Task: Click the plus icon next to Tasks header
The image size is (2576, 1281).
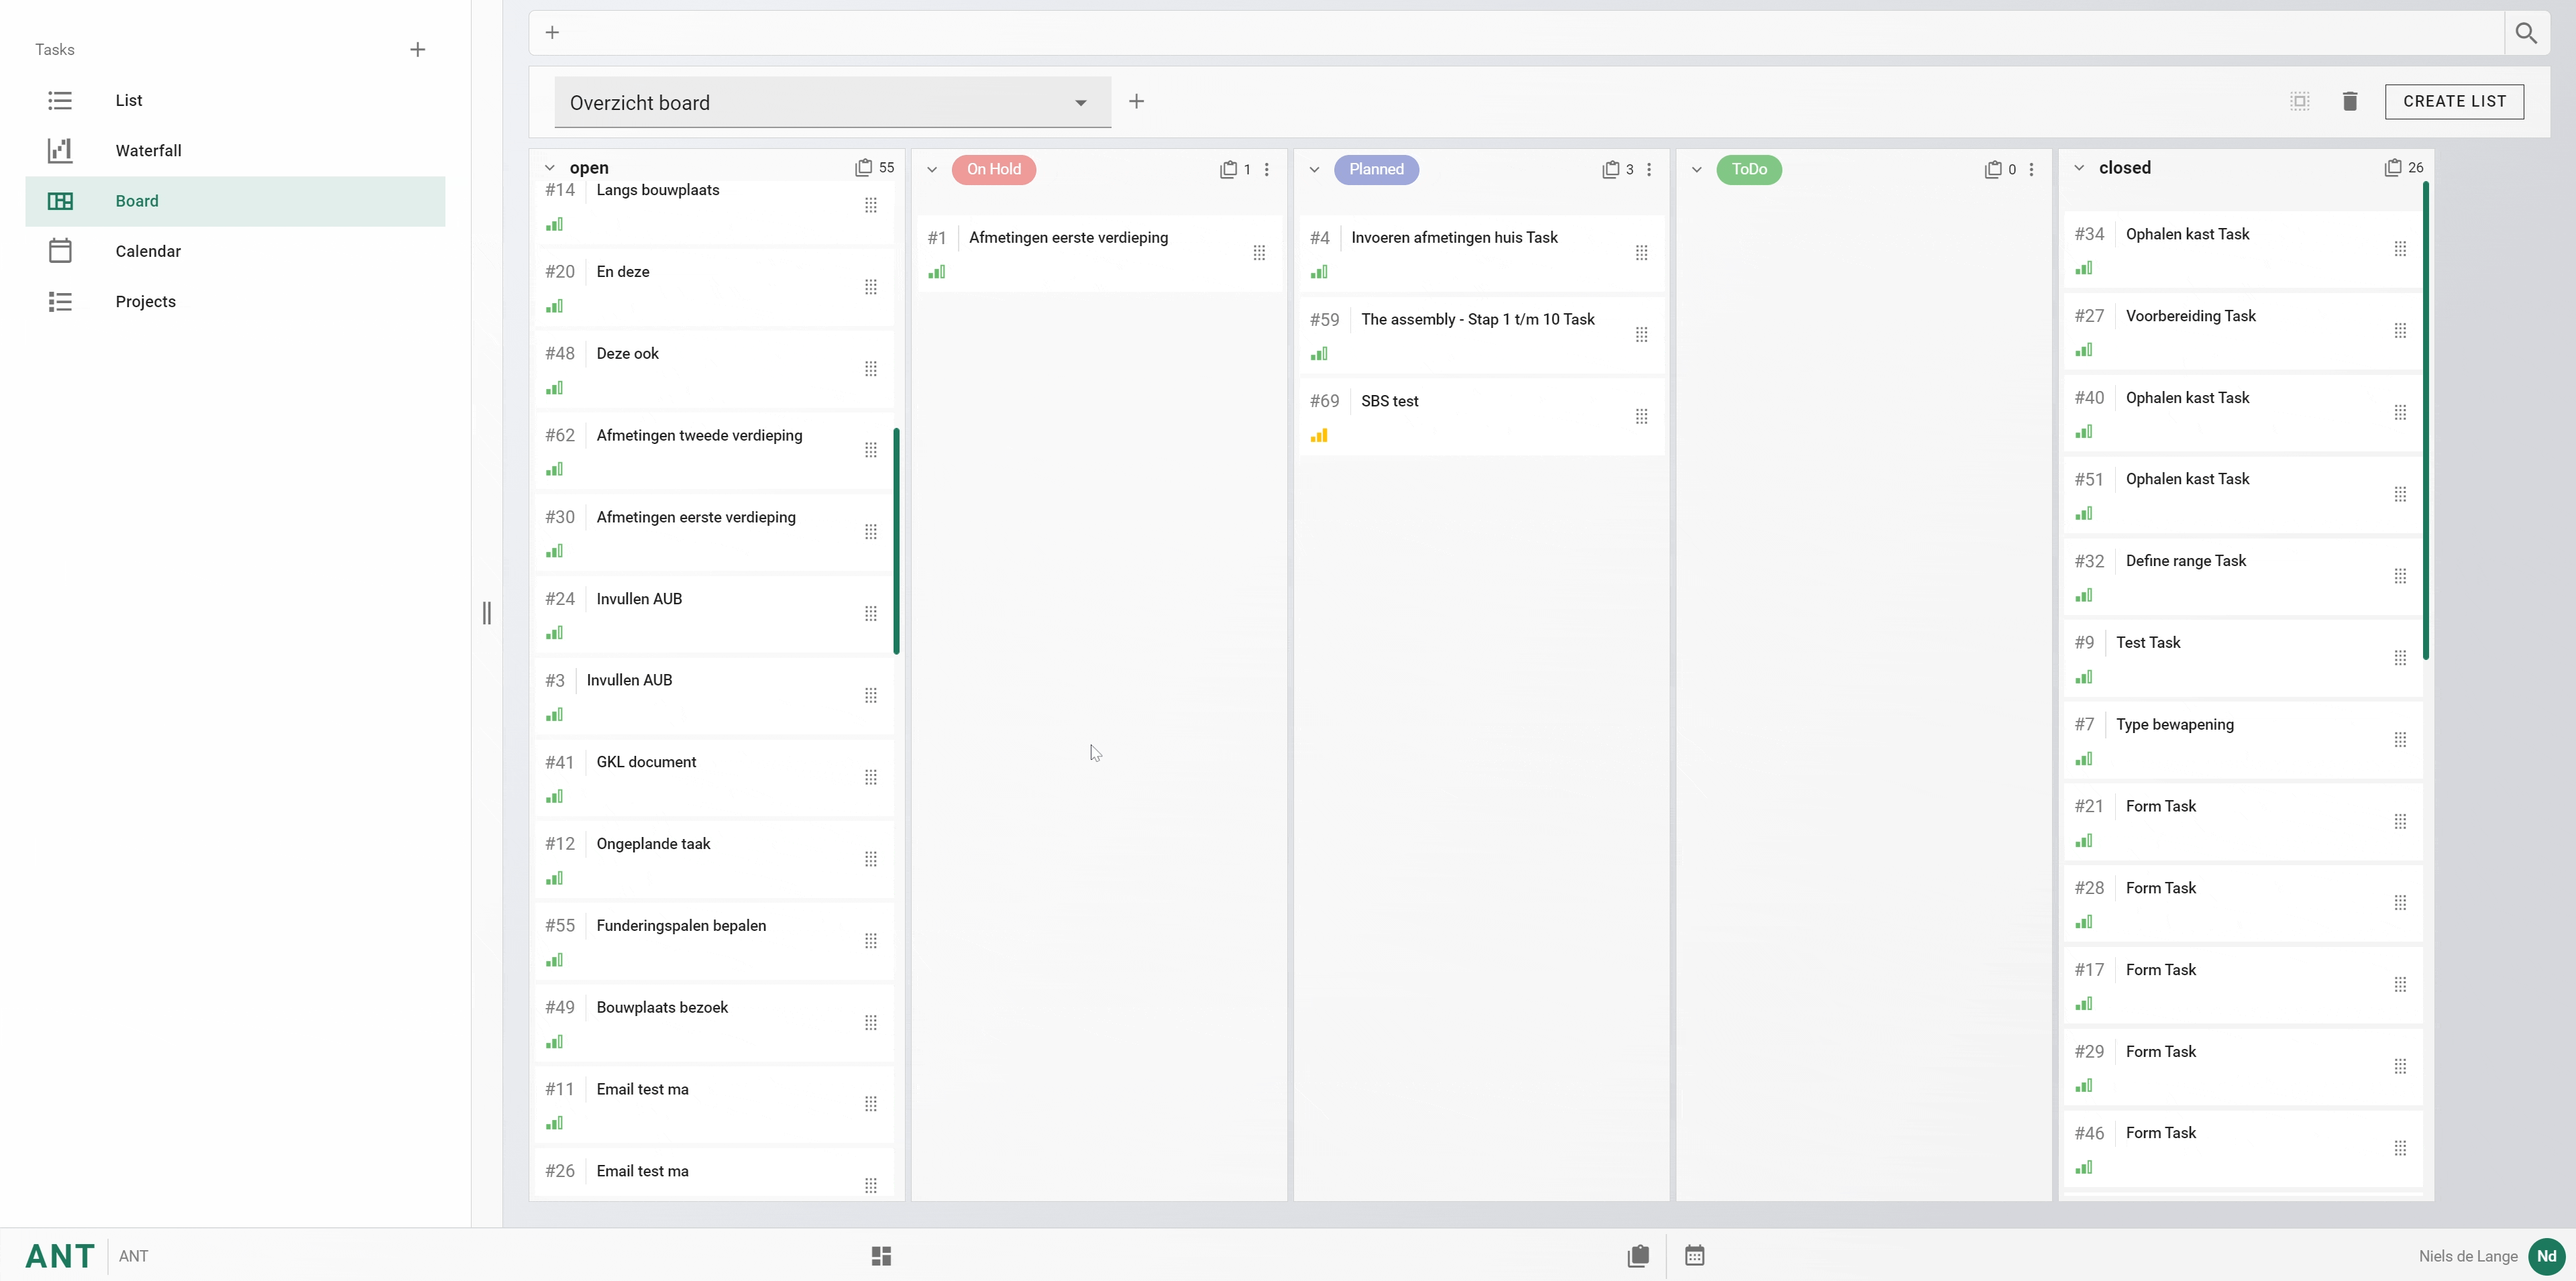Action: tap(418, 50)
